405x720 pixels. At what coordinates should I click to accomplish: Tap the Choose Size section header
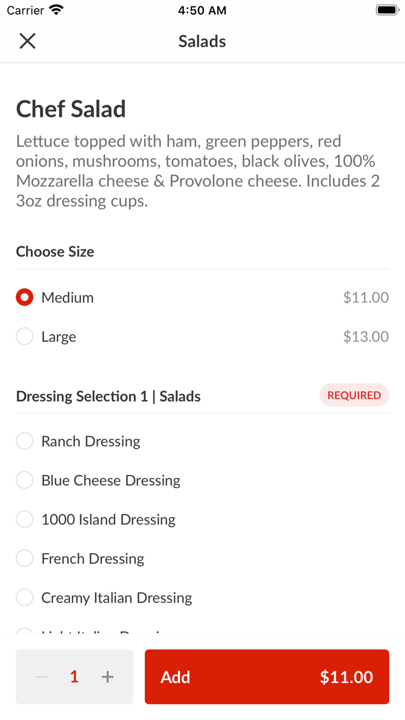(55, 252)
